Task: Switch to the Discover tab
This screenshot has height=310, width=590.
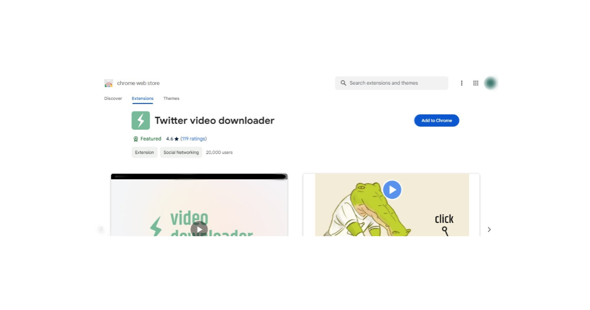Action: 113,98
